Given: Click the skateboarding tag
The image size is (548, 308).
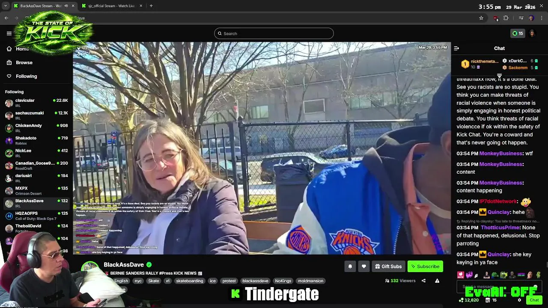Looking at the screenshot, I should click(190, 281).
